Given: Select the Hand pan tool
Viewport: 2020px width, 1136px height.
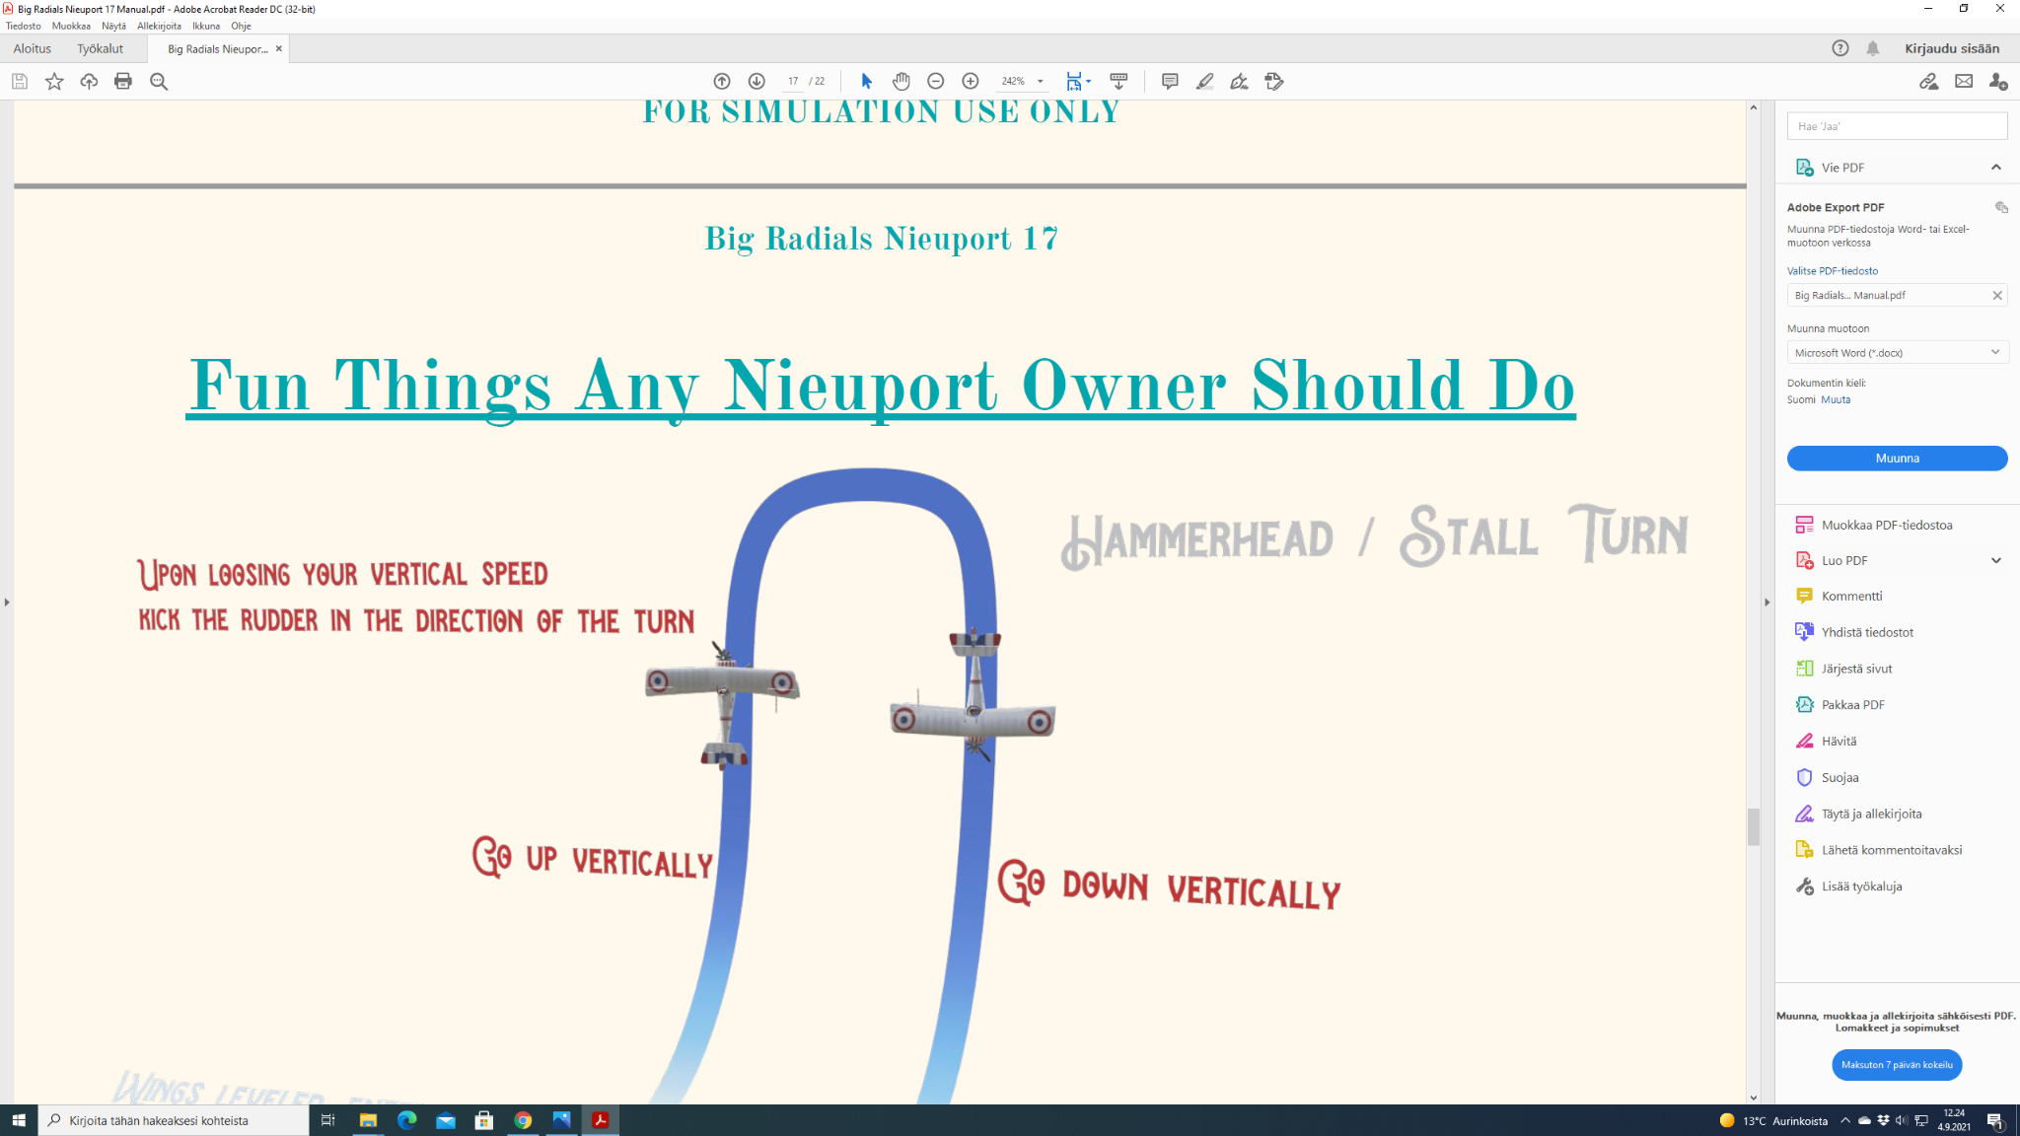Looking at the screenshot, I should tap(901, 82).
